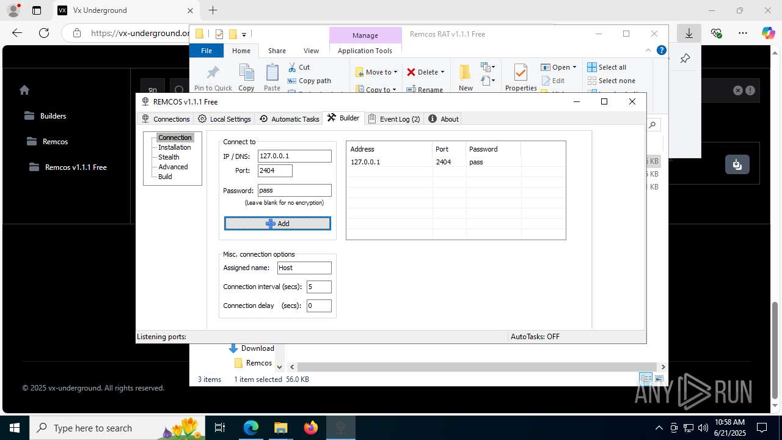The width and height of the screenshot is (782, 440).
Task: Select Build in the builder tree
Action: point(165,177)
